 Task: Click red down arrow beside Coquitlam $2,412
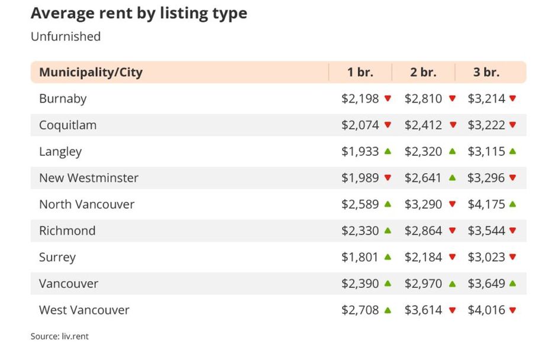[452, 125]
